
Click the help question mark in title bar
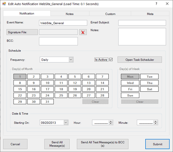click(156, 4)
